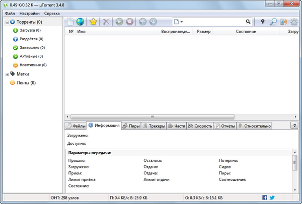Switch to the Трекеры tab

click(154, 126)
